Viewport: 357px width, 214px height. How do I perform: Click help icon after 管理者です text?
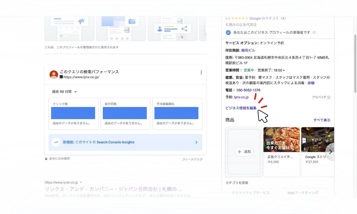click(314, 32)
